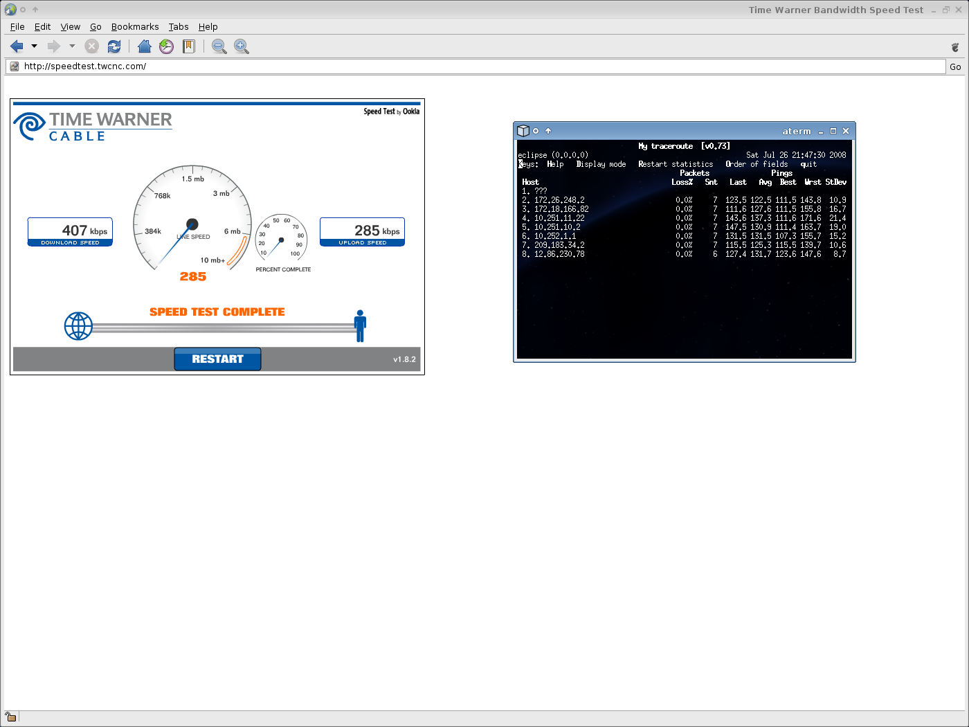Open the browser window menu icon in the title bar
The image size is (969, 727).
click(x=10, y=10)
